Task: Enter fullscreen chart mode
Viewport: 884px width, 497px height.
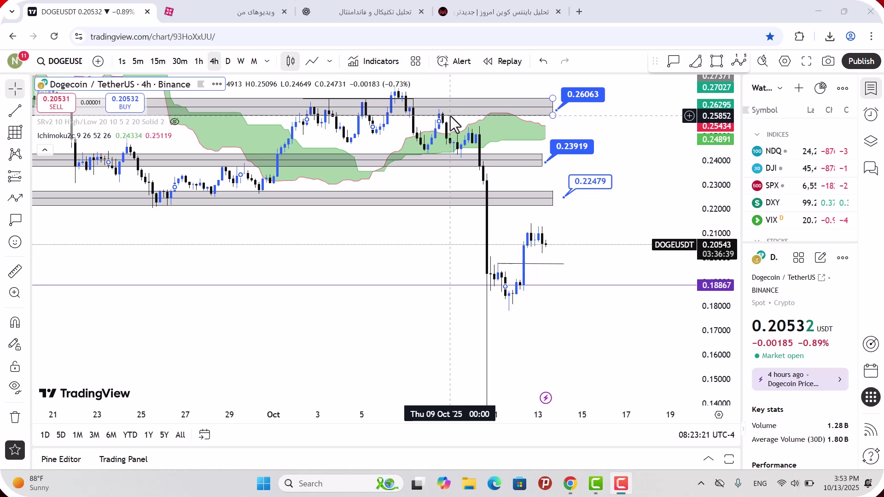Action: click(806, 61)
